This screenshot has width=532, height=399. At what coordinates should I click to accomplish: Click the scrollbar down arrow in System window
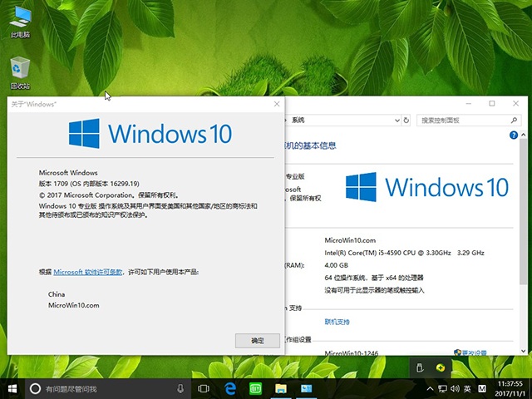coord(523,351)
